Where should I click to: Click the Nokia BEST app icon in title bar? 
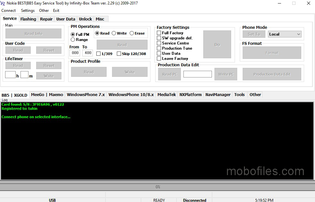tap(3, 3)
